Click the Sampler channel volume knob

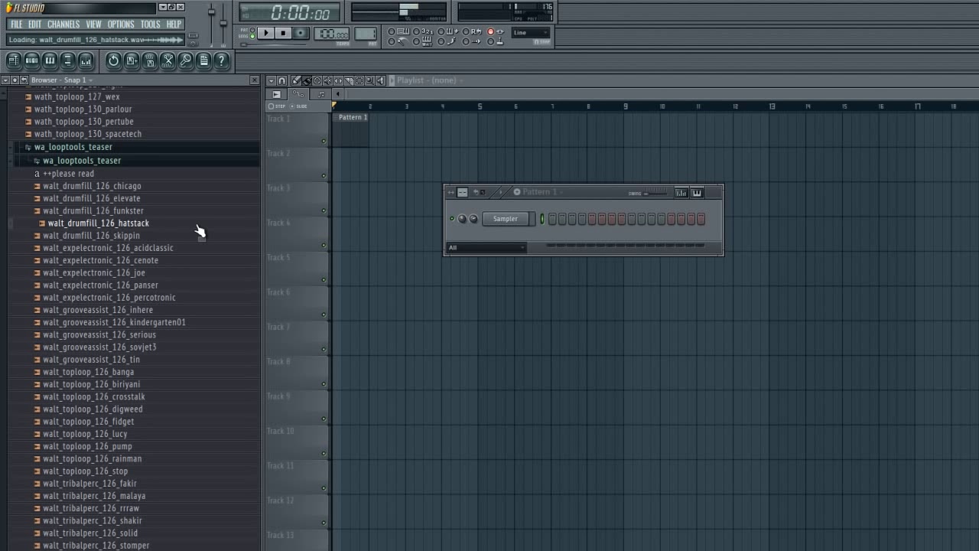click(473, 219)
